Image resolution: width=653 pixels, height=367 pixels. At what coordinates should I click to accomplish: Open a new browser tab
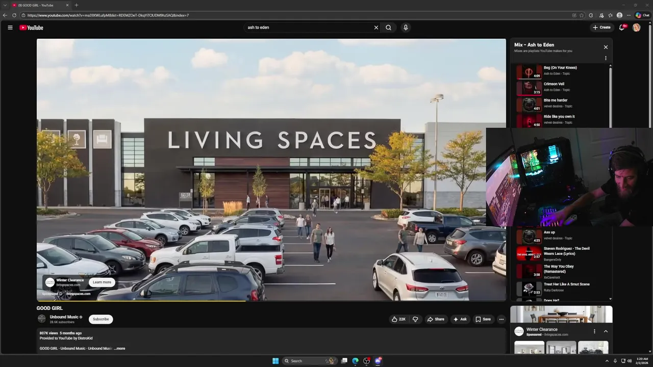click(77, 5)
